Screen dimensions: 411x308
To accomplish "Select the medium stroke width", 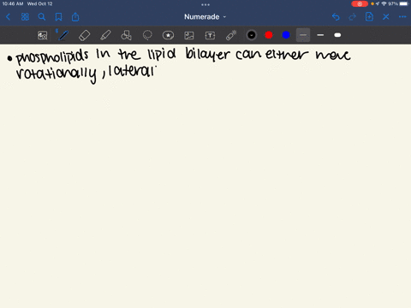I will [320, 35].
